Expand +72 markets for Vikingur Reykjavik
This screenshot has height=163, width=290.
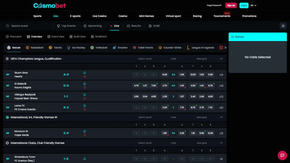[x=221, y=96]
